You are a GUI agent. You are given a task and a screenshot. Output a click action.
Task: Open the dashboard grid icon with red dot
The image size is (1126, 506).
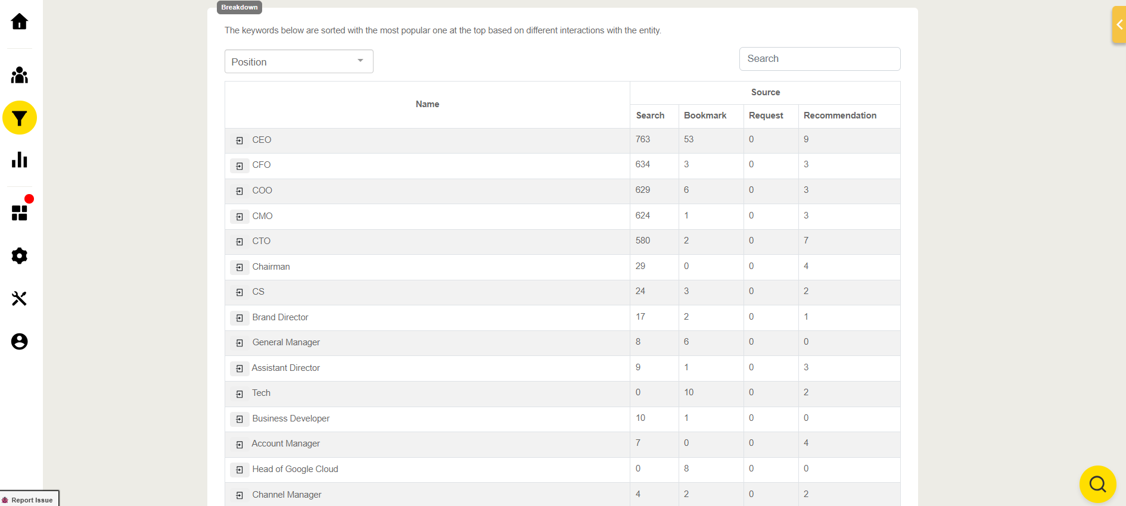pyautogui.click(x=20, y=213)
